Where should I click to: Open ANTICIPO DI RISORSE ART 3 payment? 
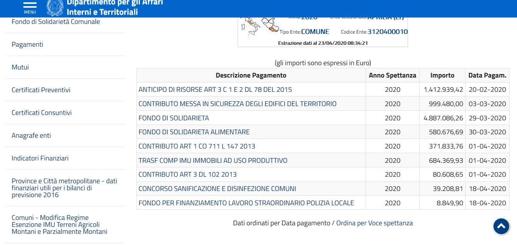(215, 90)
